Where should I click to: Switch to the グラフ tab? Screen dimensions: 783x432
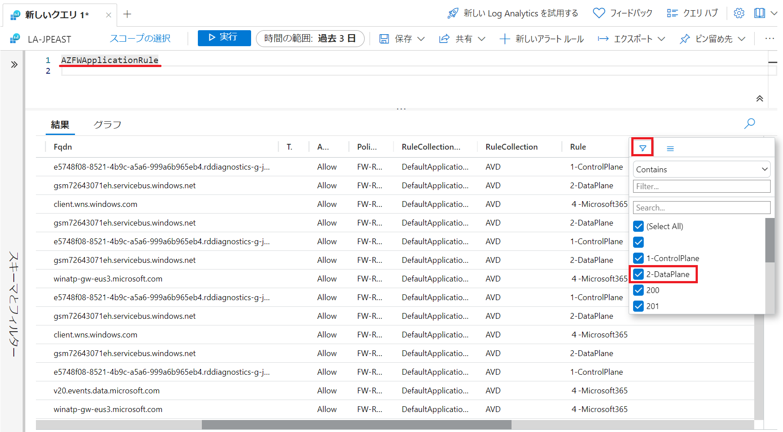pos(107,125)
